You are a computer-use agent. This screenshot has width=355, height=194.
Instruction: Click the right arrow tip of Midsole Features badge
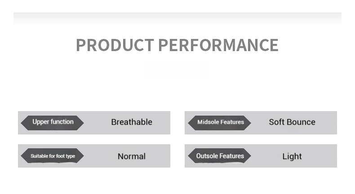[x=249, y=123]
